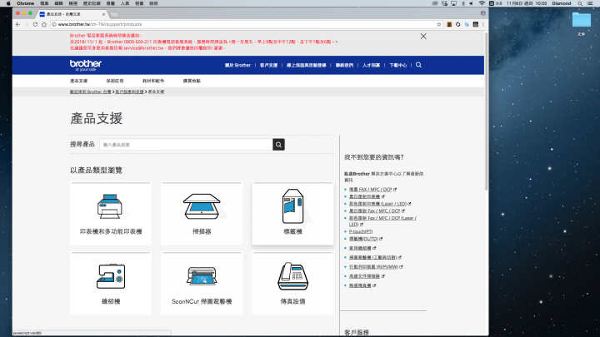Open the Chrome three-dot menu

tap(483, 24)
